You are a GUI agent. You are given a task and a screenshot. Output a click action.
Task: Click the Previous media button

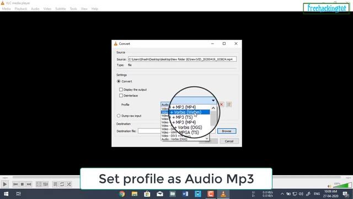15,184
